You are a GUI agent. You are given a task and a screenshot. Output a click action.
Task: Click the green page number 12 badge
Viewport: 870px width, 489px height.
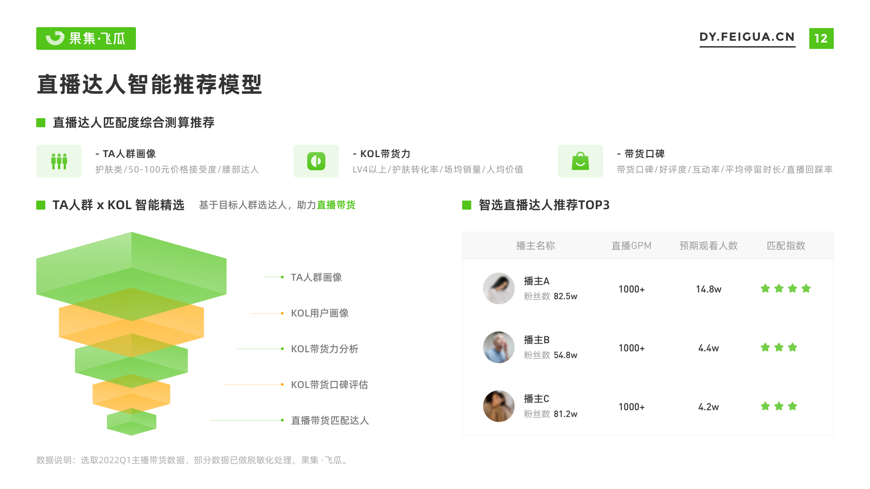coord(821,38)
